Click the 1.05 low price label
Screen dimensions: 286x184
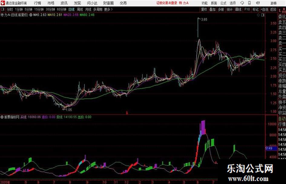pyautogui.click(x=69, y=110)
